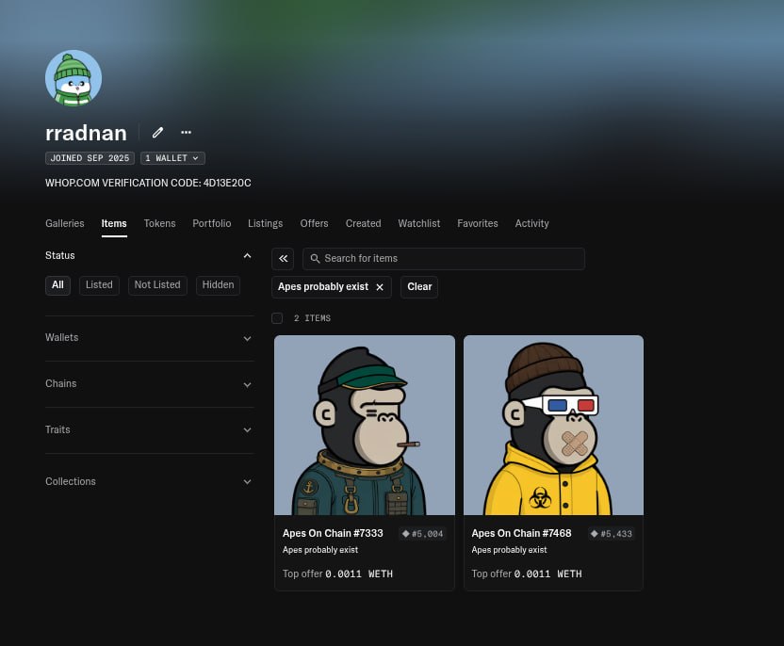
Task: Select the Hidden status filter
Action: point(218,285)
